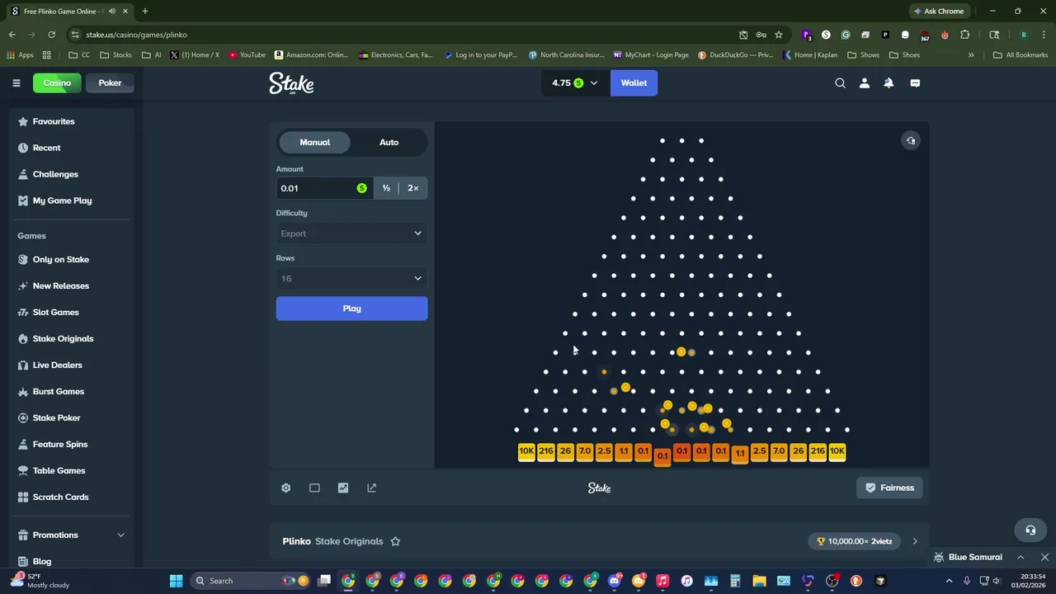
Task: Open the hamburger menu beside Casino
Action: (x=16, y=82)
